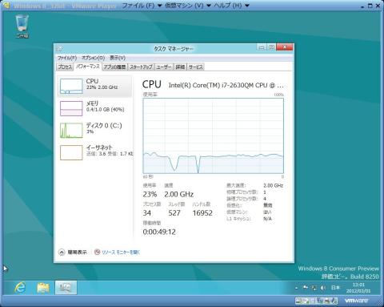The image size is (384, 307).
Task: Click the ディスク 0 (C:) label
Action: tap(104, 125)
